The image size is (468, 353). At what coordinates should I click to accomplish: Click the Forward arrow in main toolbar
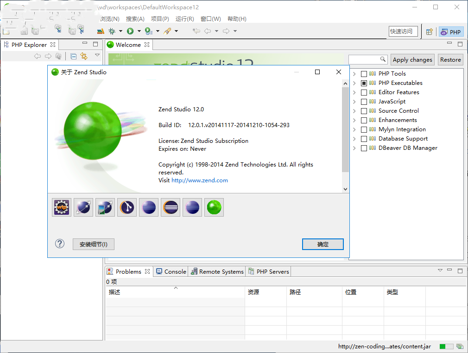tap(226, 31)
